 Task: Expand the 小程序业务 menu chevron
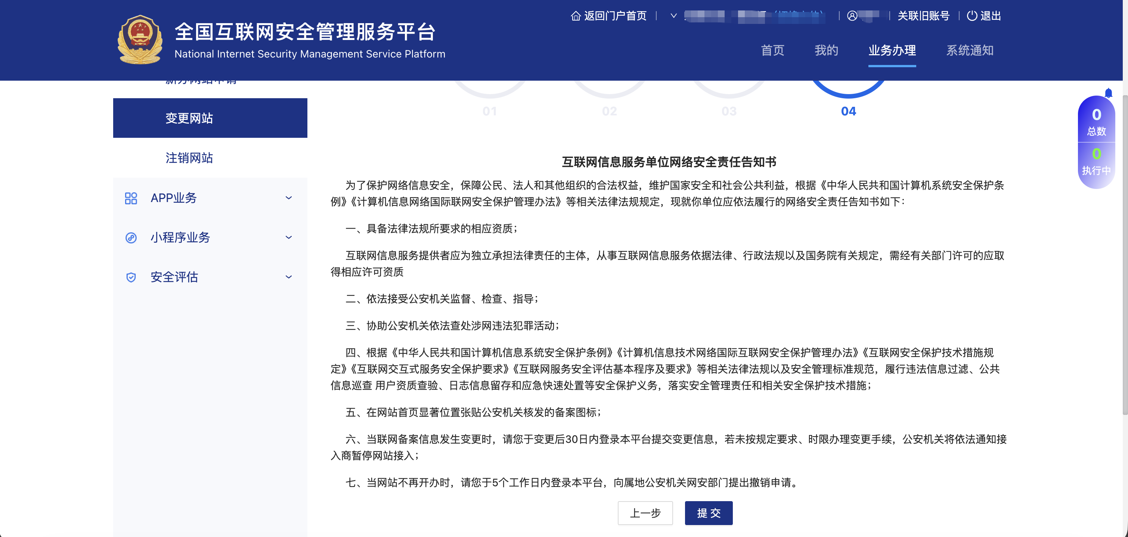289,237
